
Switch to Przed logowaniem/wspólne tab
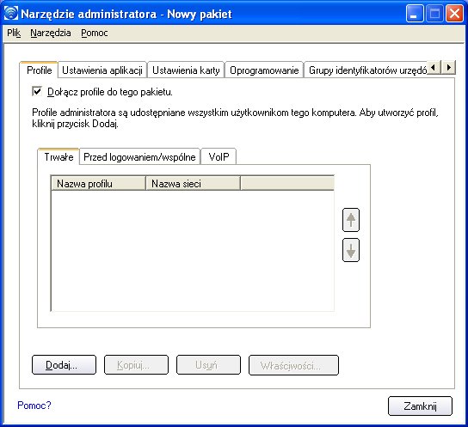tap(139, 156)
